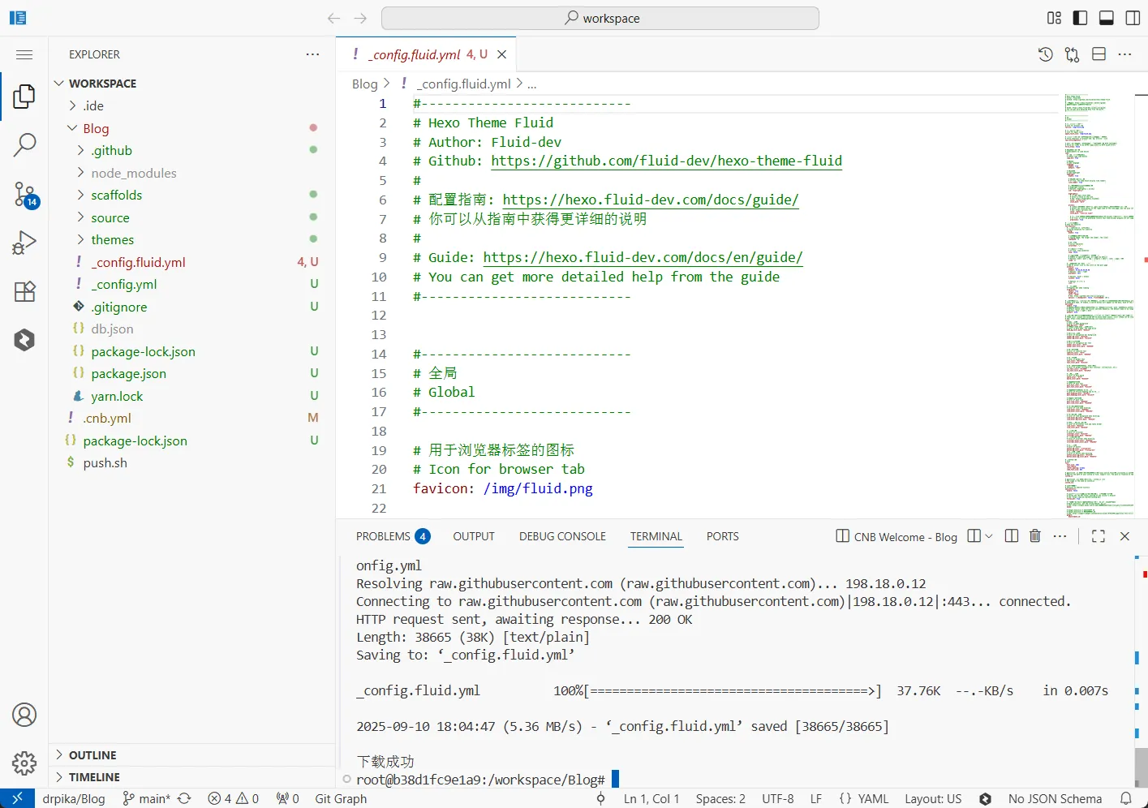The width and height of the screenshot is (1148, 808).
Task: Switch to the DEBUG CONSOLE tab
Action: [x=562, y=536]
